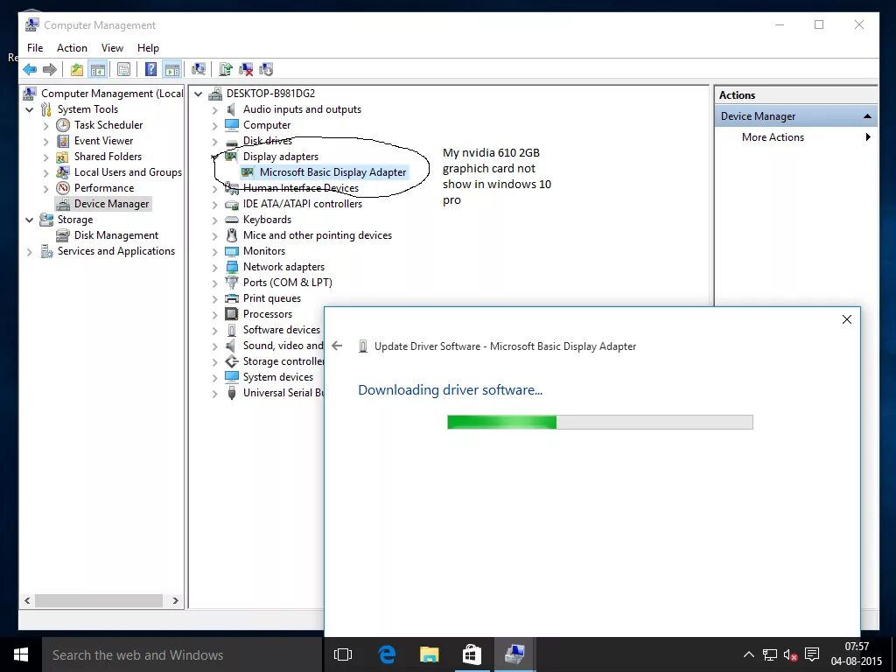Viewport: 896px width, 672px height.
Task: Collapse System Tools tree node
Action: tap(30, 109)
